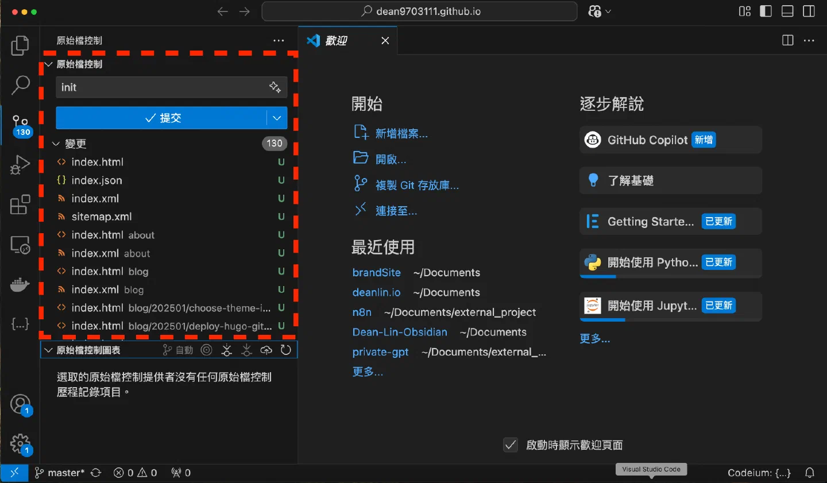Open the Accounts menu icon
The image size is (827, 483).
tap(20, 404)
